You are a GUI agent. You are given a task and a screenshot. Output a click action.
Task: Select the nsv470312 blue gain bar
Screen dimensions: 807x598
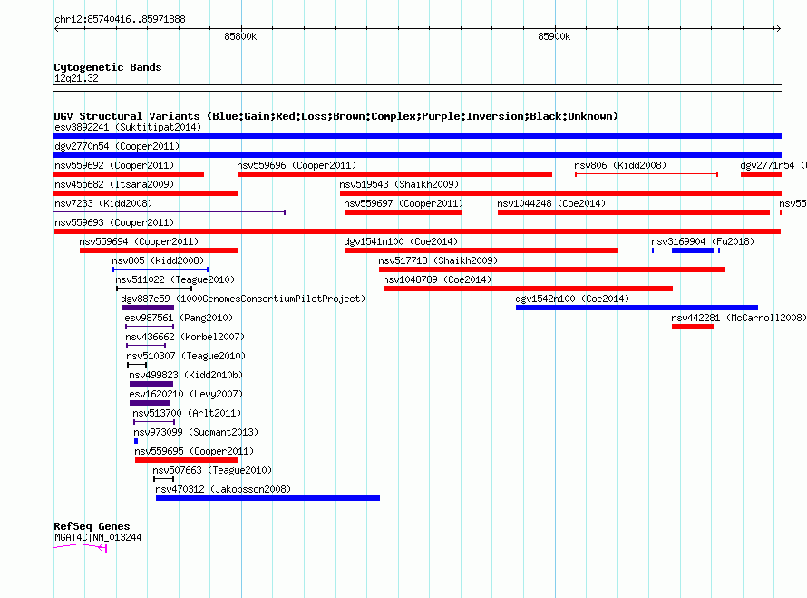coord(267,498)
